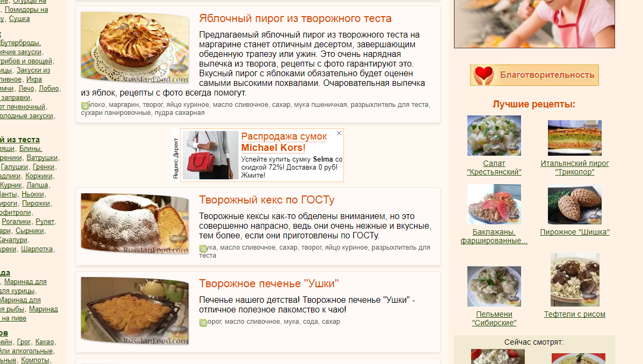Screen dimensions: 643x364
Task: Open Творожный кекс по ГОСТу recipe title
Action: [267, 200]
